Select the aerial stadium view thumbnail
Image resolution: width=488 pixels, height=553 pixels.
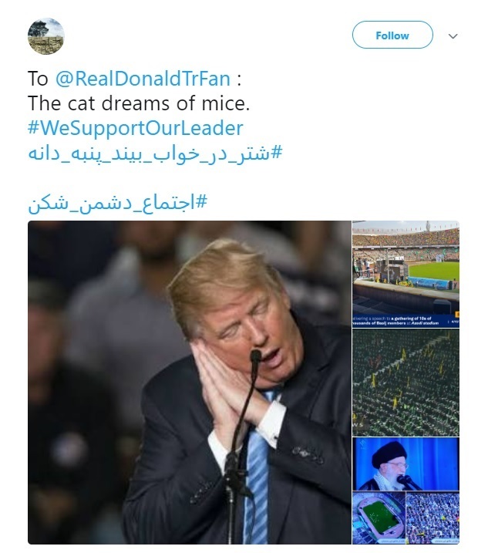coord(379,518)
